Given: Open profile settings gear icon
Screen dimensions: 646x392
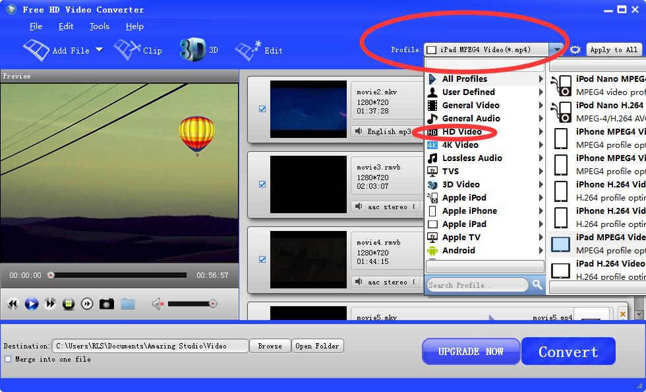Looking at the screenshot, I should click(575, 50).
